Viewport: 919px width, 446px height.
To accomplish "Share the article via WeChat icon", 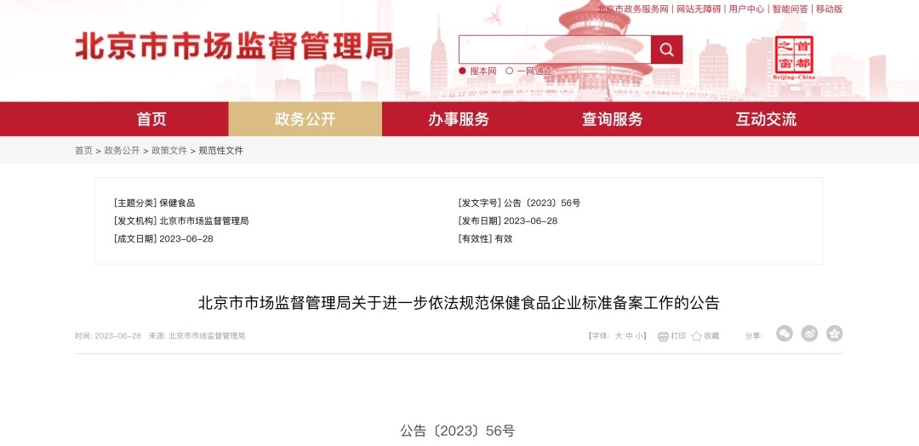I will [785, 334].
